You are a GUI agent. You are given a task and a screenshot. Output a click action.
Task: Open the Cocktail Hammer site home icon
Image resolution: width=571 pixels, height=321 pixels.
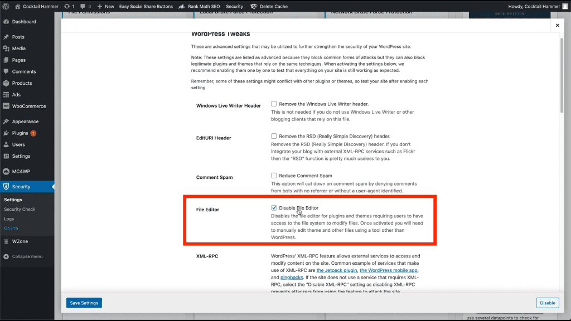[17, 6]
